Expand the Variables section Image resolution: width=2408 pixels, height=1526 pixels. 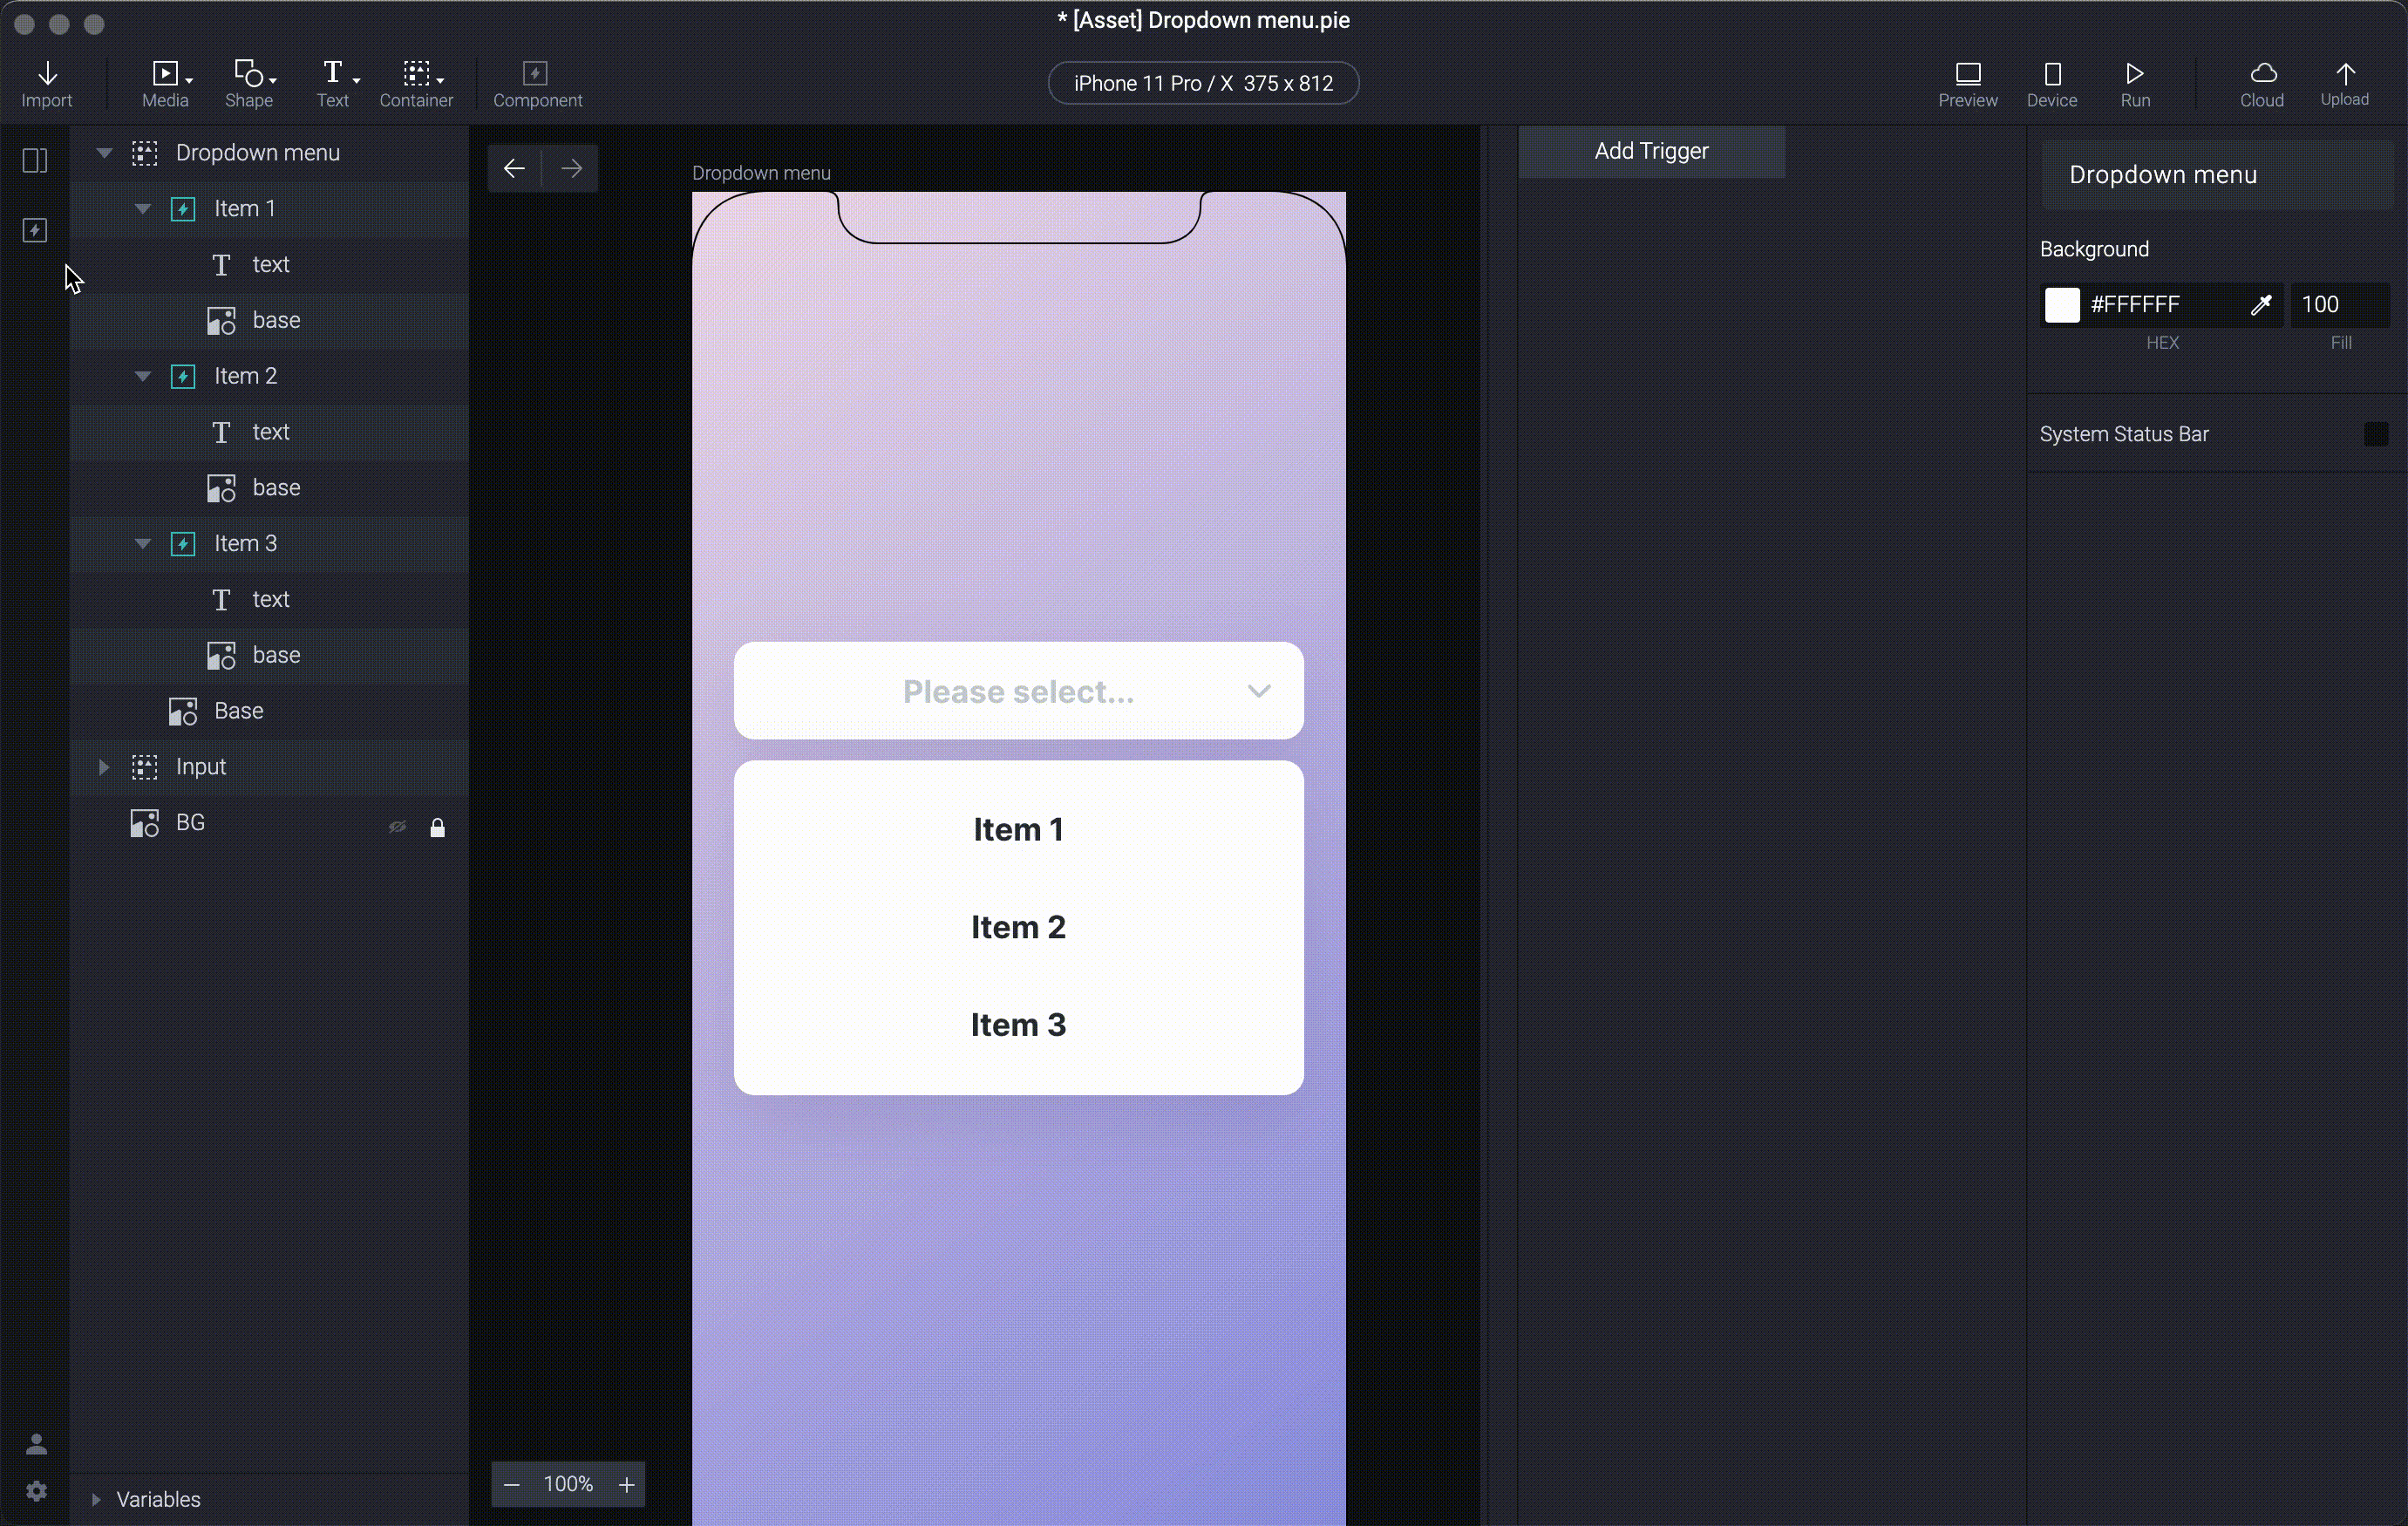click(95, 1500)
